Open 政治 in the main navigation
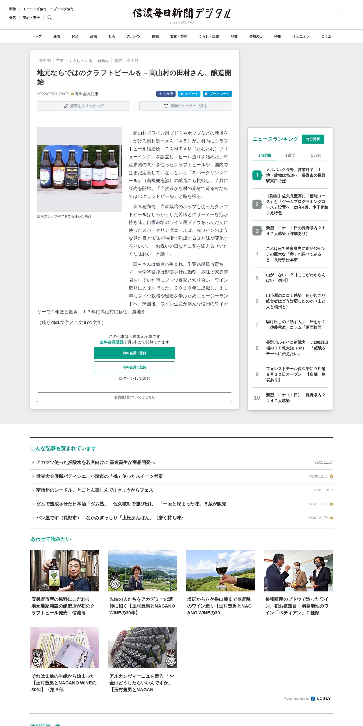 click(94, 36)
